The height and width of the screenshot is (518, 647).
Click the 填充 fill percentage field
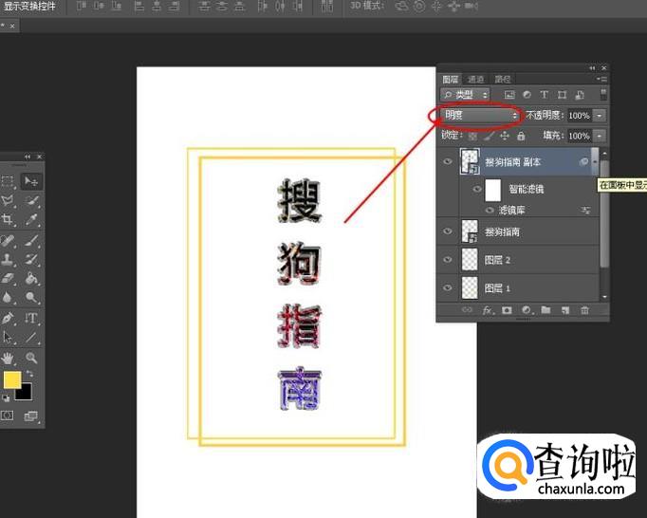(578, 136)
